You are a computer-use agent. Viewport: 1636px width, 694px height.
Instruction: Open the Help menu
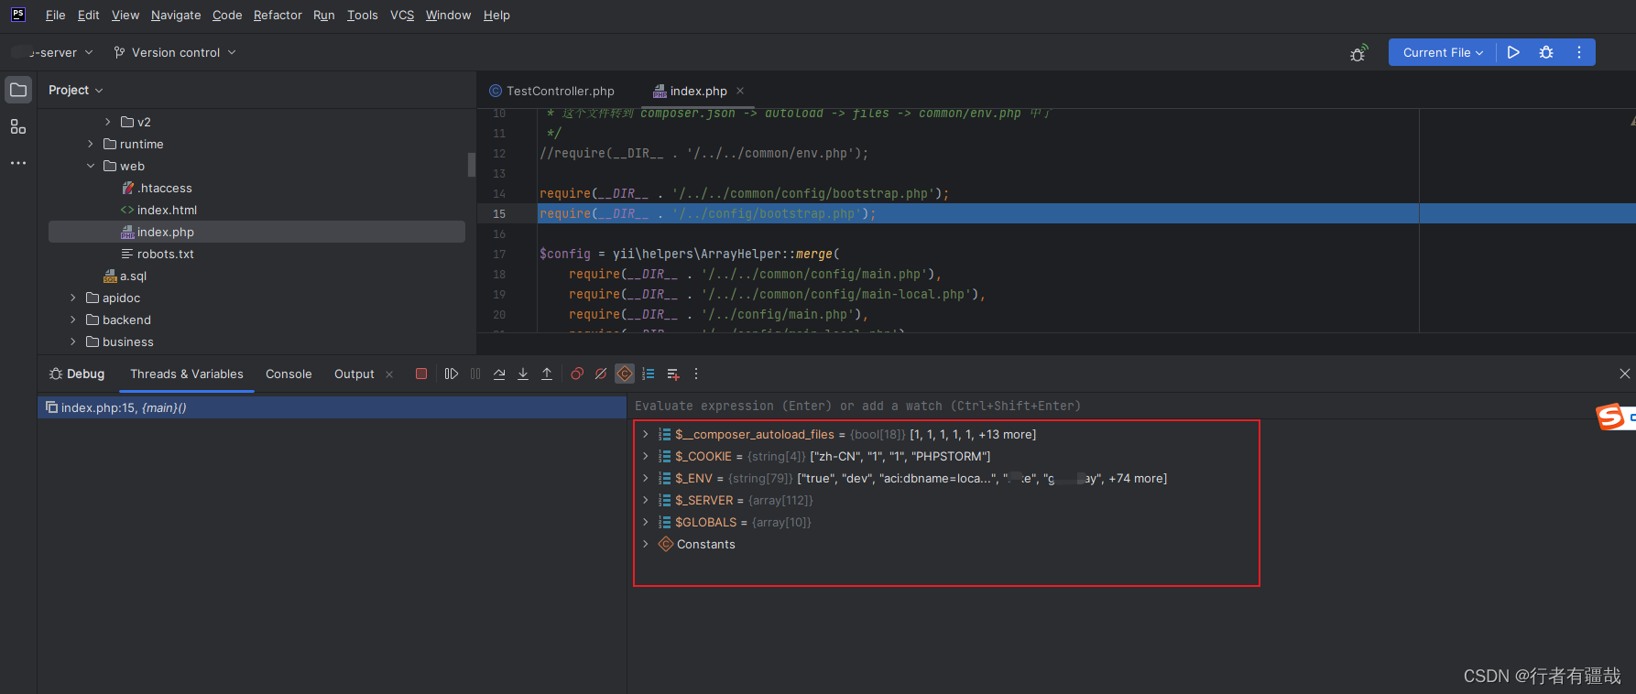[x=496, y=16]
